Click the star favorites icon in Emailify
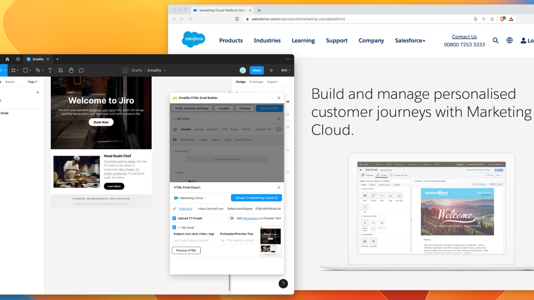This screenshot has width=534, height=300. click(x=175, y=129)
